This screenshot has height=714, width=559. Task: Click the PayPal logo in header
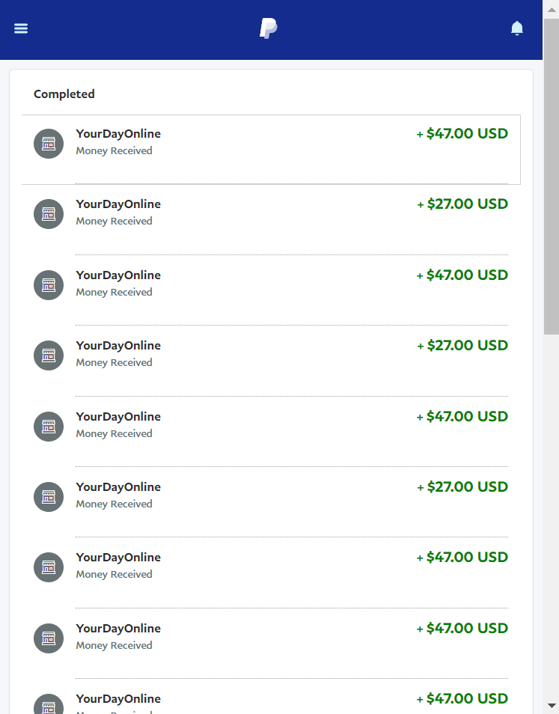[x=269, y=28]
